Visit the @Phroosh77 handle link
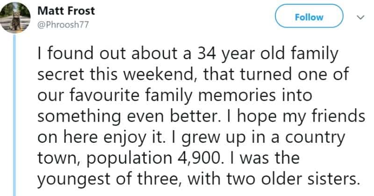The width and height of the screenshot is (374, 196). 63,25
